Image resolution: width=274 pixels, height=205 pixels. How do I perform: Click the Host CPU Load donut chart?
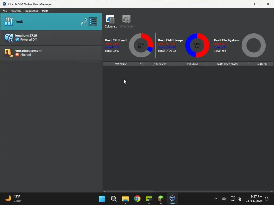[x=141, y=45]
